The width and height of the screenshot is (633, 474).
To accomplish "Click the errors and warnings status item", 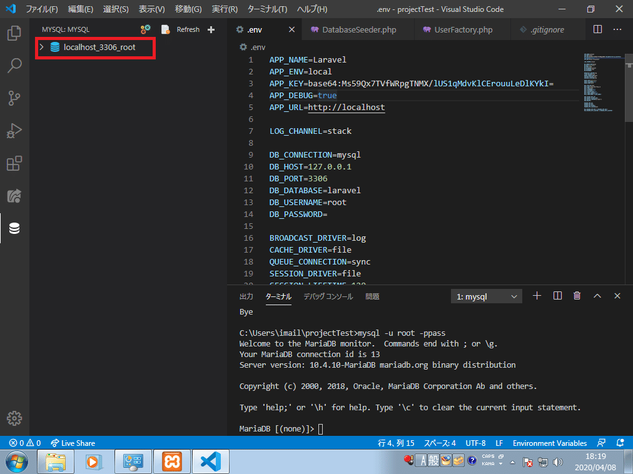I will click(x=25, y=443).
